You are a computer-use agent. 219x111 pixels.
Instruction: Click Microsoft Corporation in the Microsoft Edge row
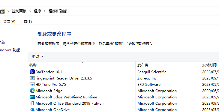click(x=157, y=91)
